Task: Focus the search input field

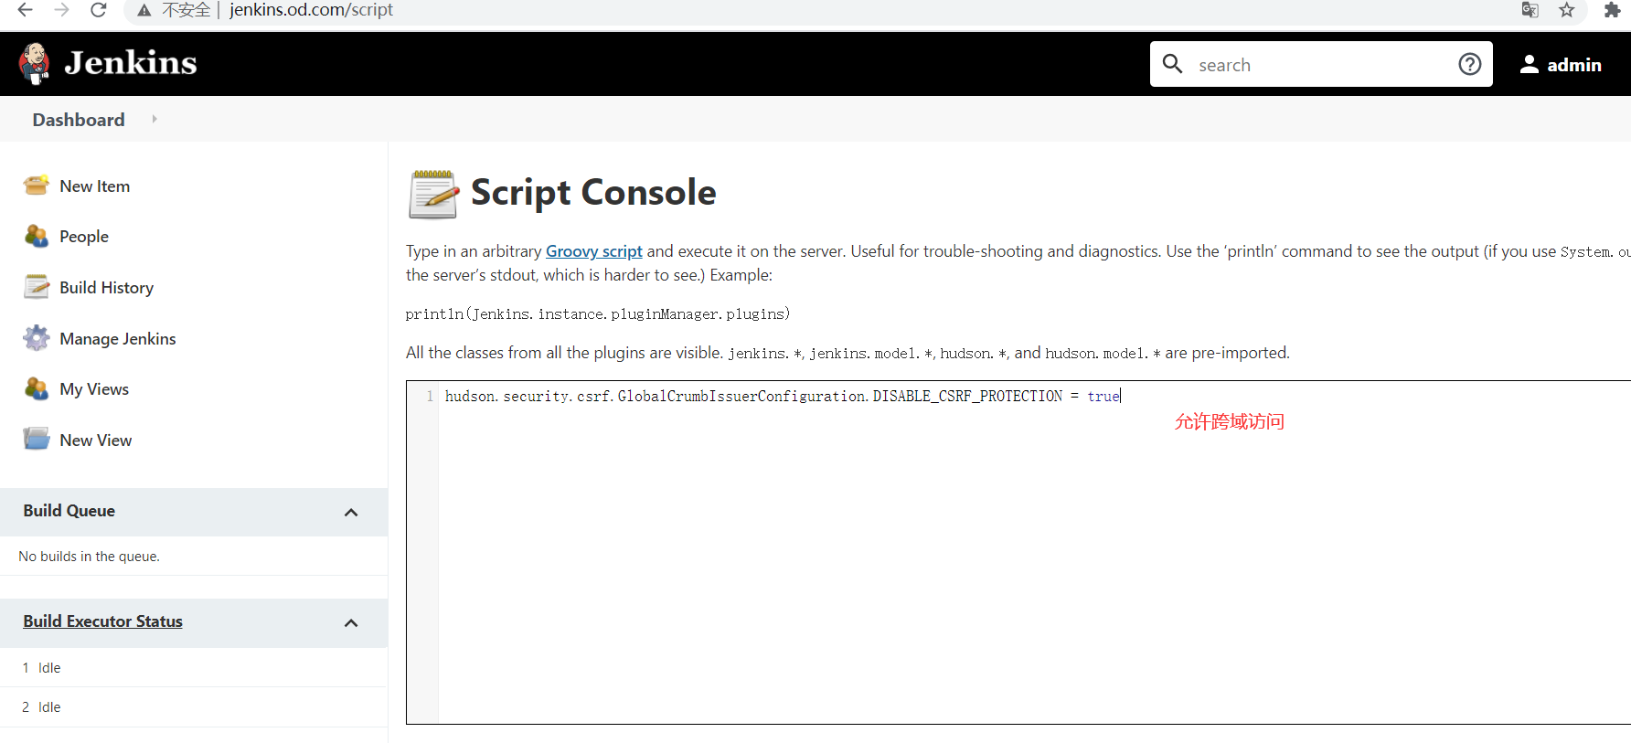Action: (x=1321, y=65)
